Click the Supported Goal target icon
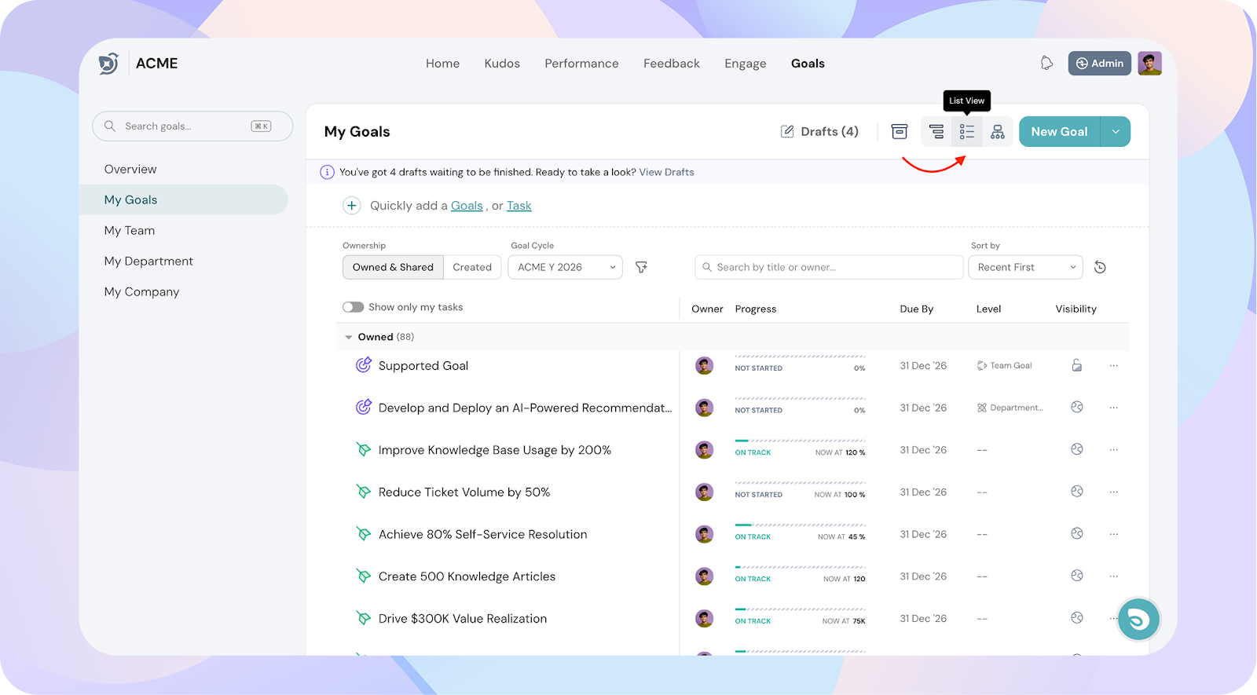This screenshot has width=1257, height=695. tap(363, 365)
